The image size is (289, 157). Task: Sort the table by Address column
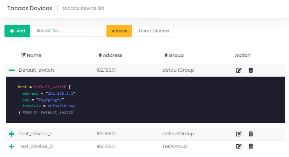[111, 55]
